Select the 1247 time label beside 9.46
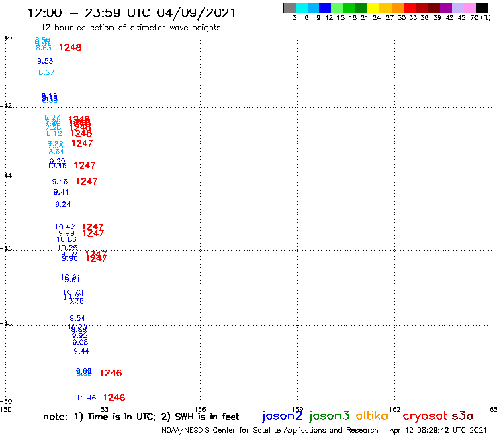 (x=87, y=181)
